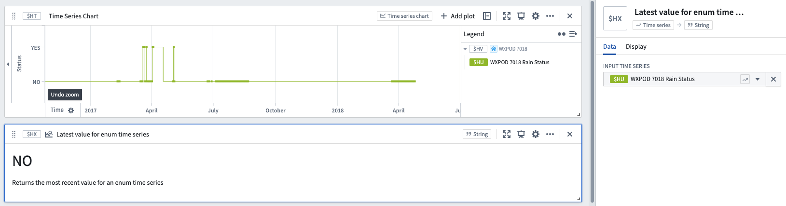Click the green $HU legend swatch

[x=479, y=62]
